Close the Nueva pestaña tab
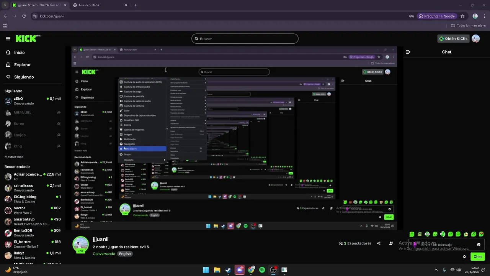Screen dimensions: 490x276 click(126, 5)
